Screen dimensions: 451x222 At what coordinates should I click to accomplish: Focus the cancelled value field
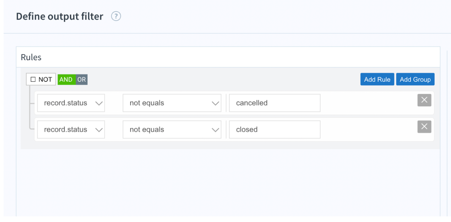pos(274,103)
